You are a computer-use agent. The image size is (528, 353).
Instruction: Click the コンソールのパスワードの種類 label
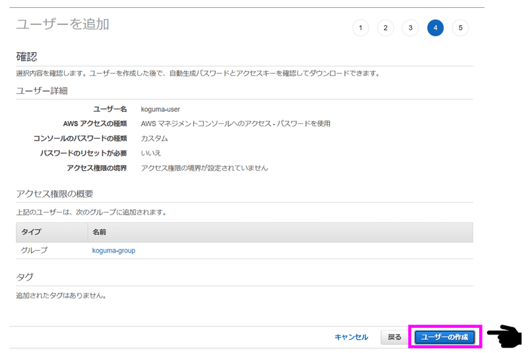80,139
